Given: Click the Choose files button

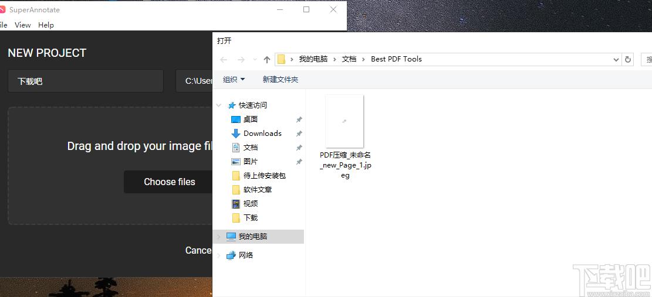Looking at the screenshot, I should [x=168, y=182].
